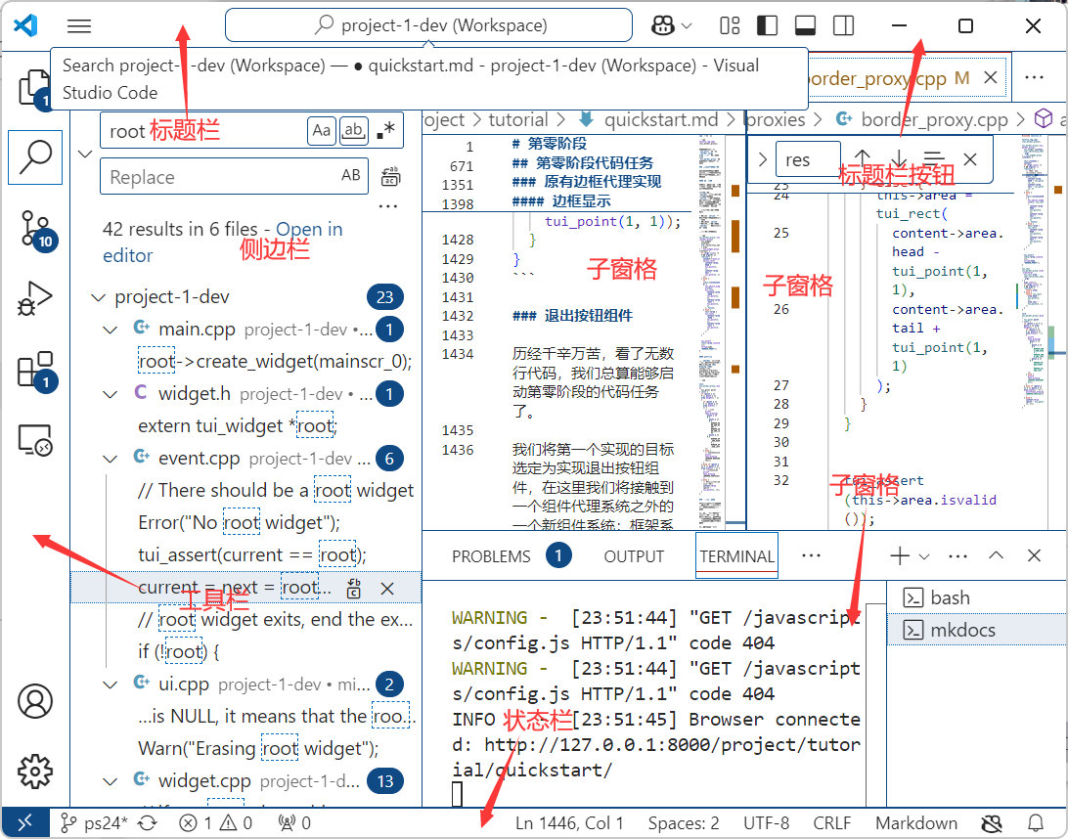
Task: Select the TERMINAL panel tab
Action: (x=737, y=556)
